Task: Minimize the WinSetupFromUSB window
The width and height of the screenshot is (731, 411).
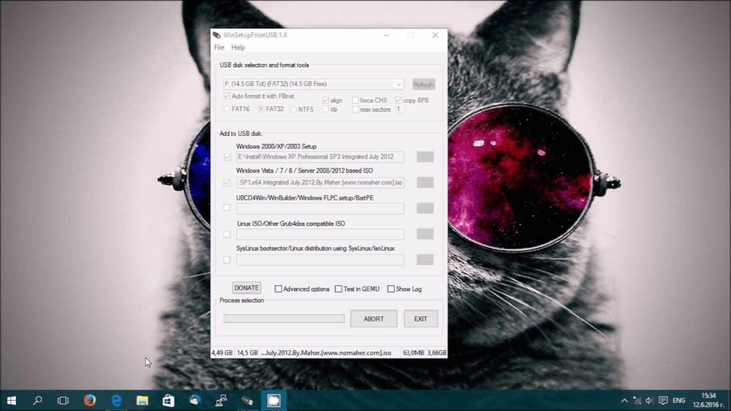Action: 387,35
